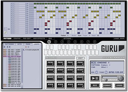Click the play button in loop browser
Screen dimensions: 128x92
pos(5,47)
